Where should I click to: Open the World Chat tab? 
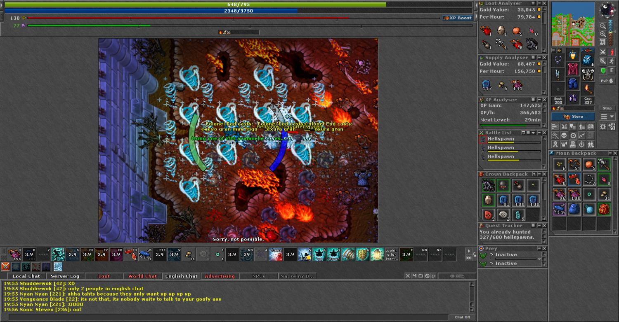(x=142, y=276)
